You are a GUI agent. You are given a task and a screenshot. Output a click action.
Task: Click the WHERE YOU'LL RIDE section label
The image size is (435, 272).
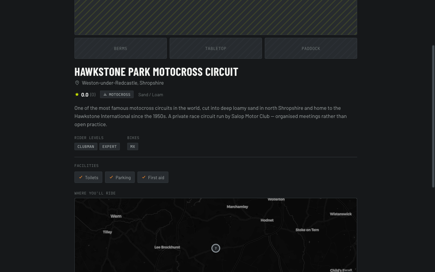click(x=95, y=193)
